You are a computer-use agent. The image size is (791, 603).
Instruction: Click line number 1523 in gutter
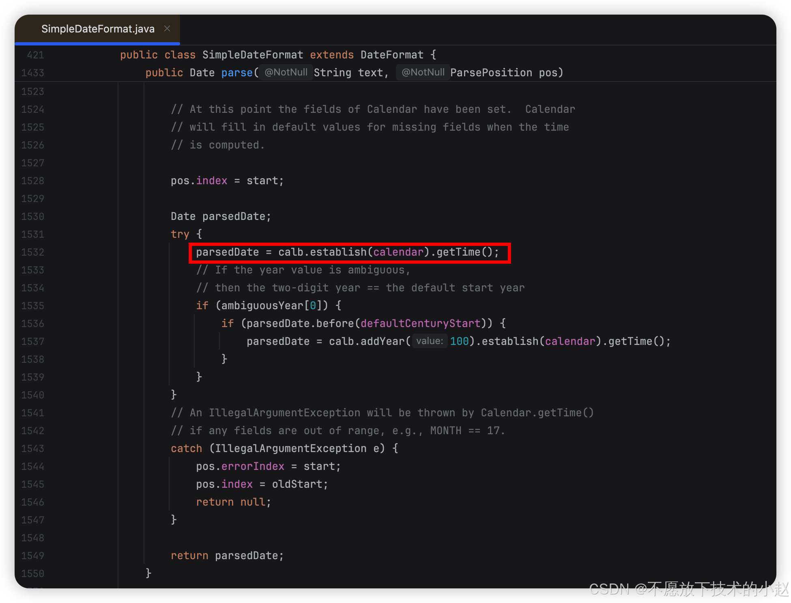(32, 91)
